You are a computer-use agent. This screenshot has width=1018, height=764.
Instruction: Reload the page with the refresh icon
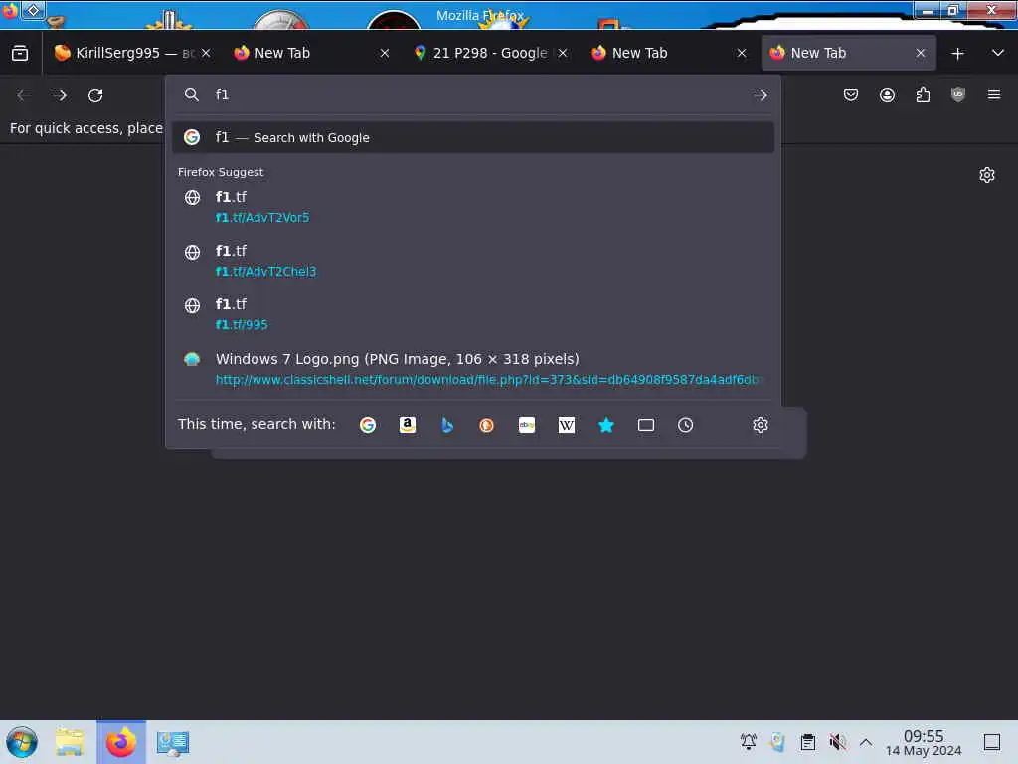(95, 95)
